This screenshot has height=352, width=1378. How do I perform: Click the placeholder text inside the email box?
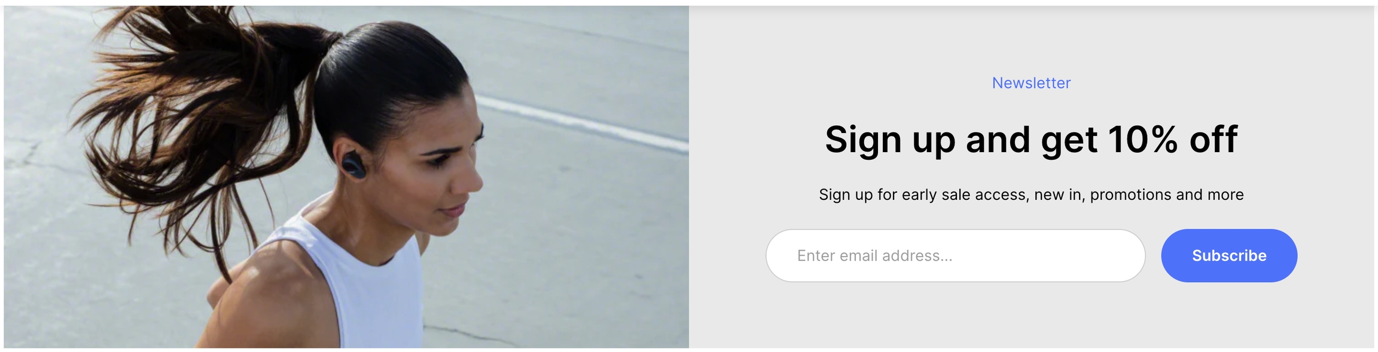874,256
